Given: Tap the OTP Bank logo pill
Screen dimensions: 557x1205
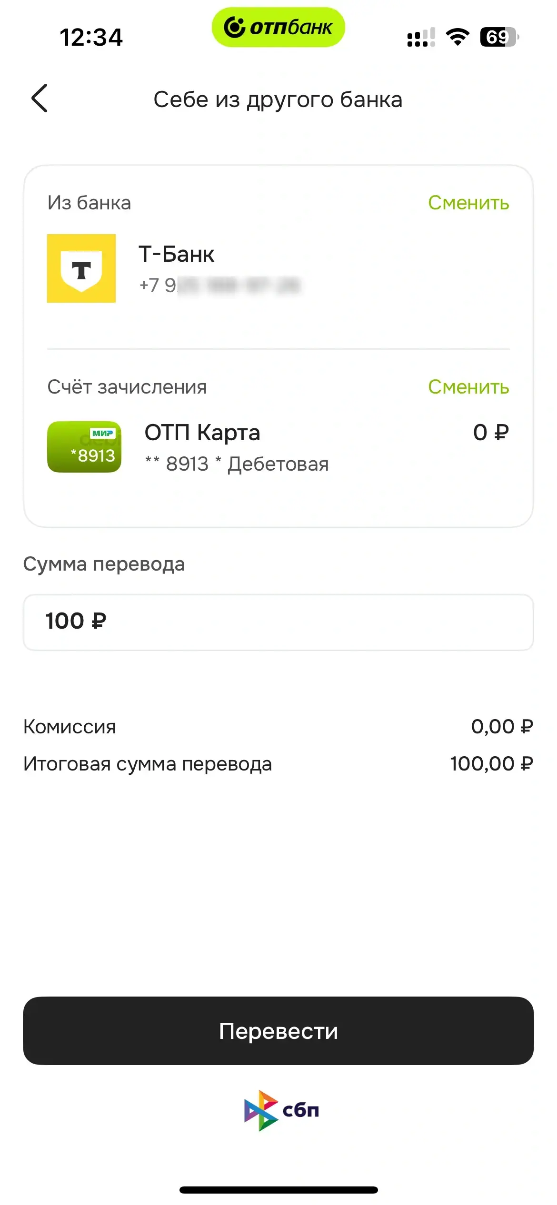Looking at the screenshot, I should coord(278,27).
